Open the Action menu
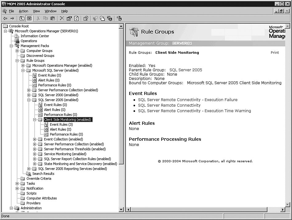The width and height of the screenshot is (292, 220). [x=23, y=11]
